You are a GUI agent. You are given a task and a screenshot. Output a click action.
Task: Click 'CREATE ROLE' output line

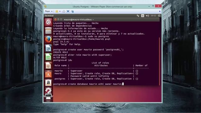[61, 52]
